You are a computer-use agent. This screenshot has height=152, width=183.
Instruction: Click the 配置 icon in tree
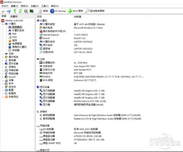click(6, 90)
